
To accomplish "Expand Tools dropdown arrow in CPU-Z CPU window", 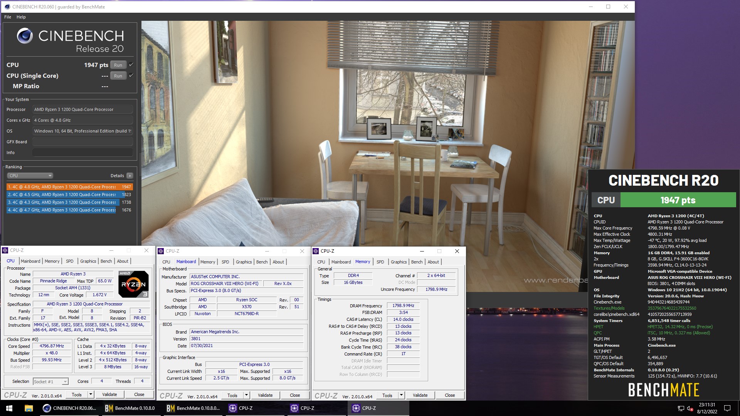I will pyautogui.click(x=91, y=394).
